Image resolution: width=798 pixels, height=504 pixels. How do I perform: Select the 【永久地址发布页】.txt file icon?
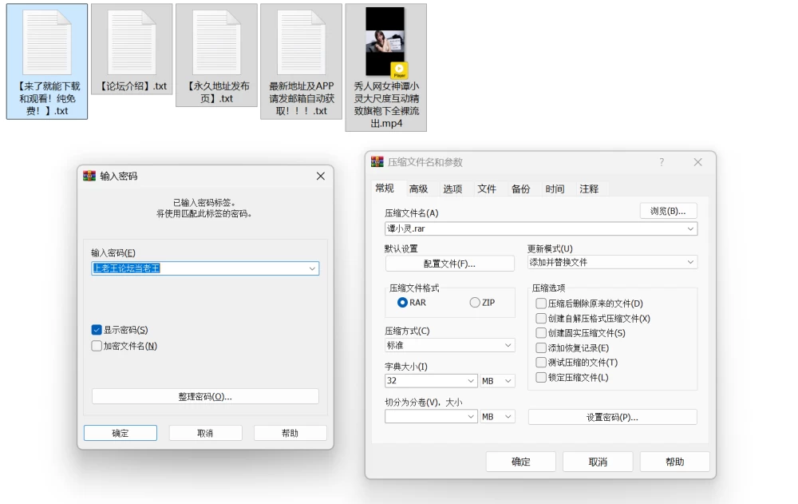pyautogui.click(x=216, y=43)
